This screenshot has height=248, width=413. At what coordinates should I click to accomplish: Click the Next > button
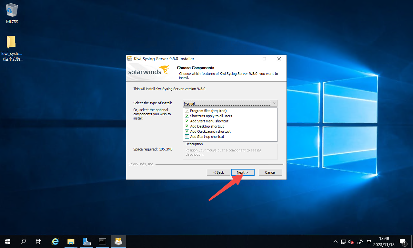click(x=243, y=172)
